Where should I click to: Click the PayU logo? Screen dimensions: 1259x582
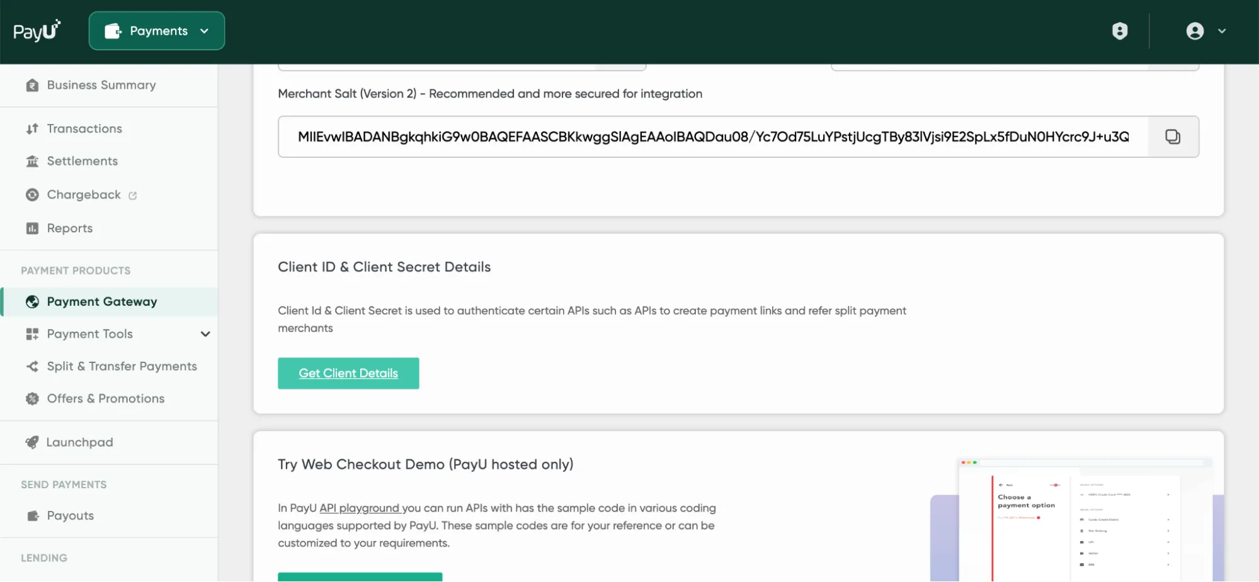(x=37, y=30)
